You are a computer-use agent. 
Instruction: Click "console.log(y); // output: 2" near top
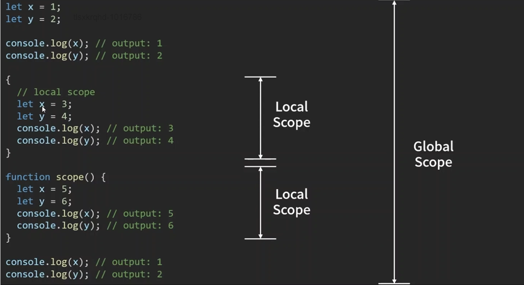[x=84, y=56]
